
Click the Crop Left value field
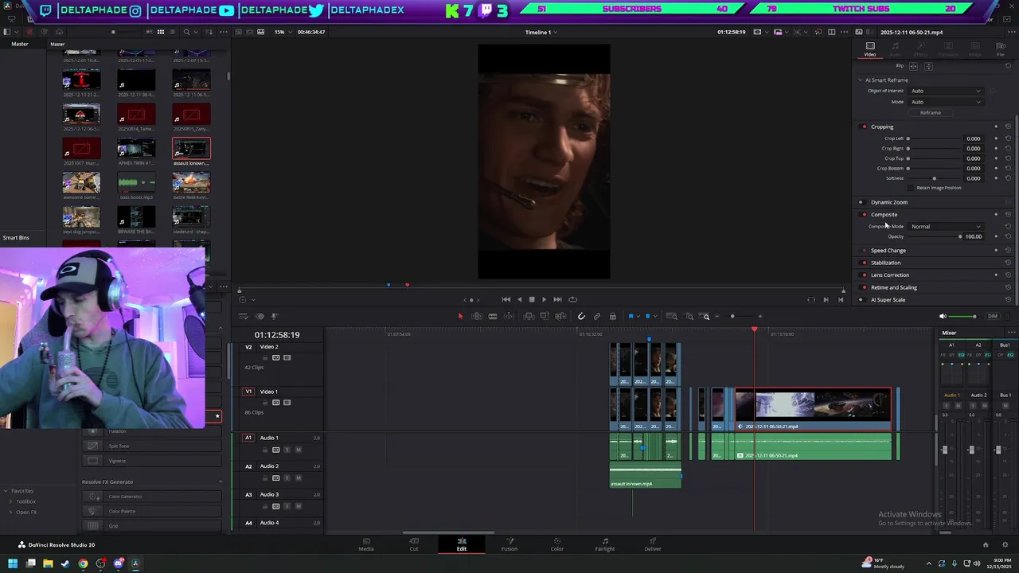point(974,138)
